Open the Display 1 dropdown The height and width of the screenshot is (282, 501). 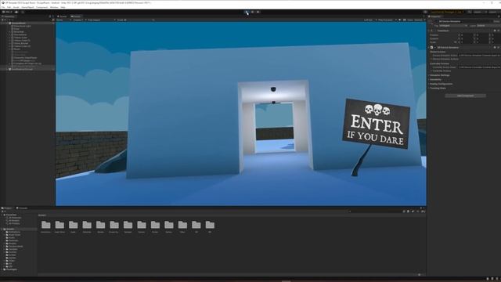78,20
